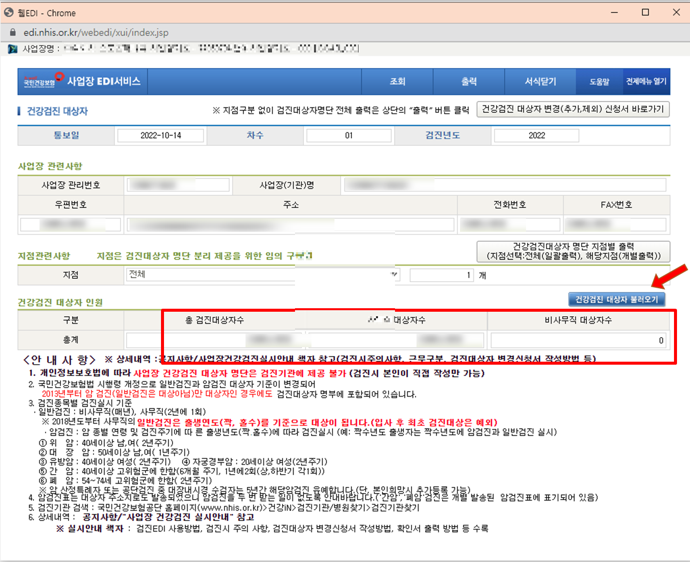Open the branch dropdown next to the count field
690x562 pixels.
393,274
